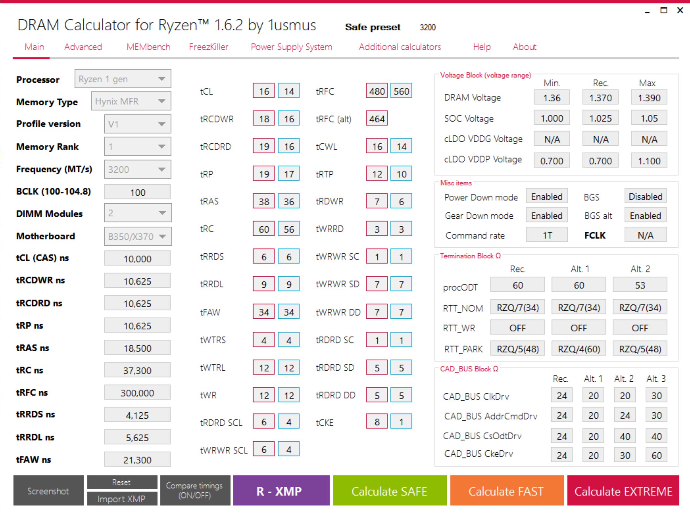Image resolution: width=690 pixels, height=519 pixels.
Task: Close the DRAM Calculator window
Action: (x=680, y=10)
